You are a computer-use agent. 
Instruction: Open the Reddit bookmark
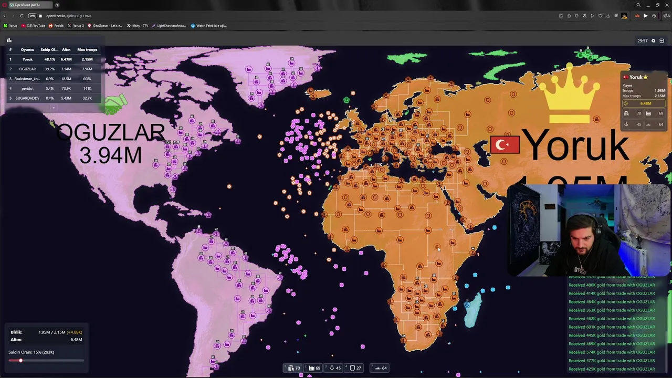[x=56, y=26]
